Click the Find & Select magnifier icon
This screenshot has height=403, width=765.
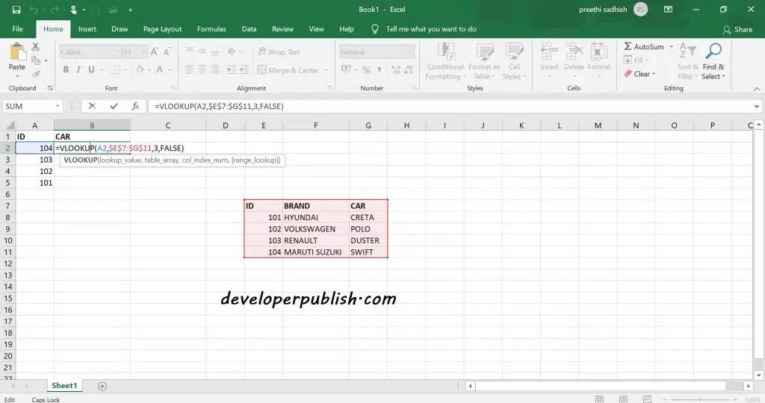click(713, 51)
